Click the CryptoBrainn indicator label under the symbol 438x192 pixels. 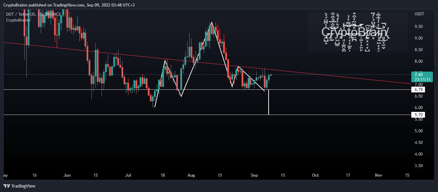18,20
